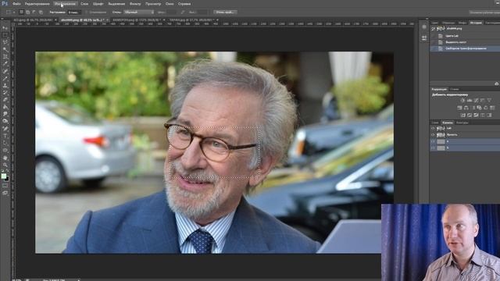
Task: Click the Уточн. край button
Action: tap(225, 12)
